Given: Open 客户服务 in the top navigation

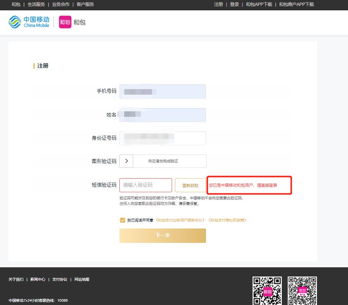Looking at the screenshot, I should point(85,4).
